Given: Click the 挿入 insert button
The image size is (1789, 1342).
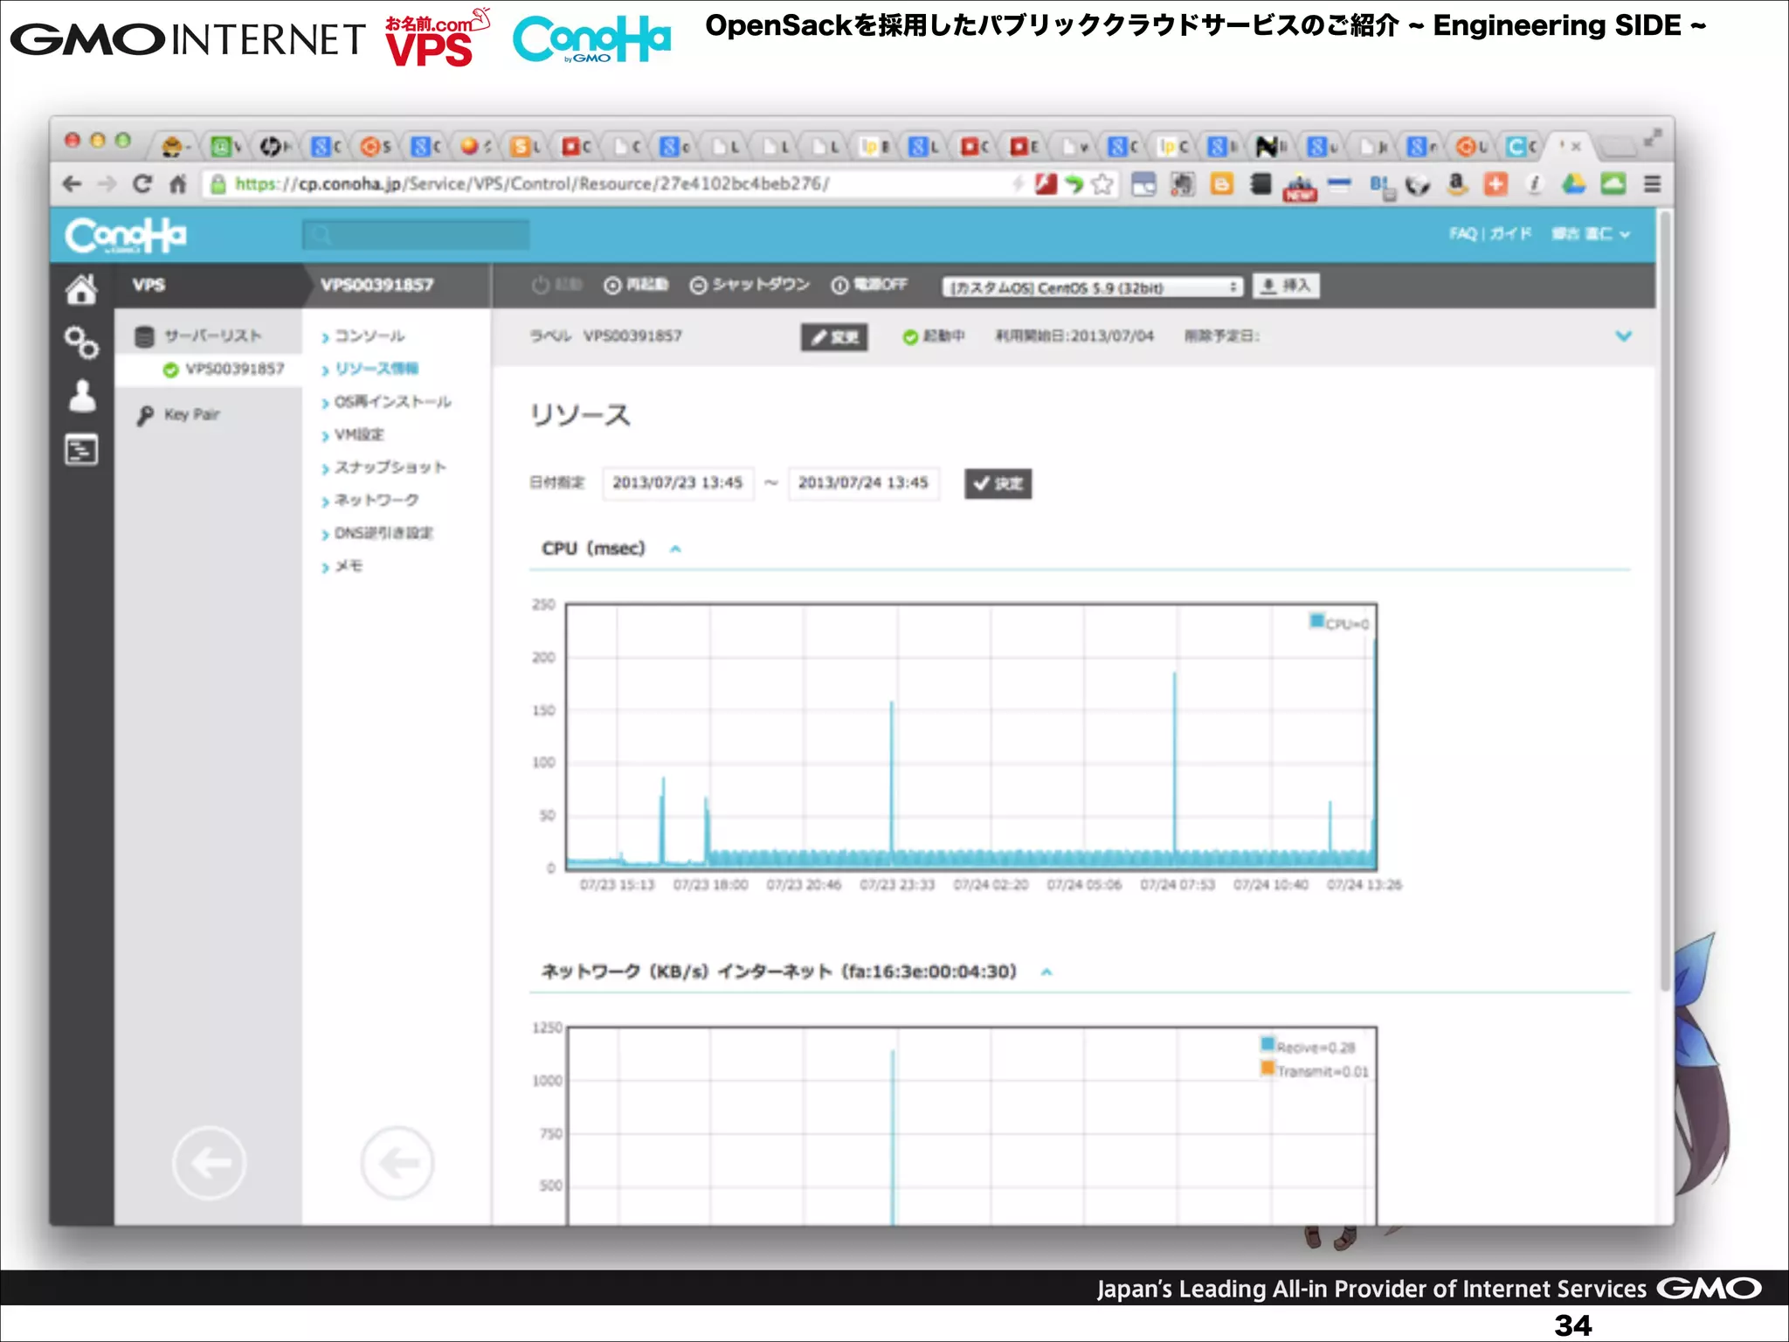Looking at the screenshot, I should click(1286, 286).
